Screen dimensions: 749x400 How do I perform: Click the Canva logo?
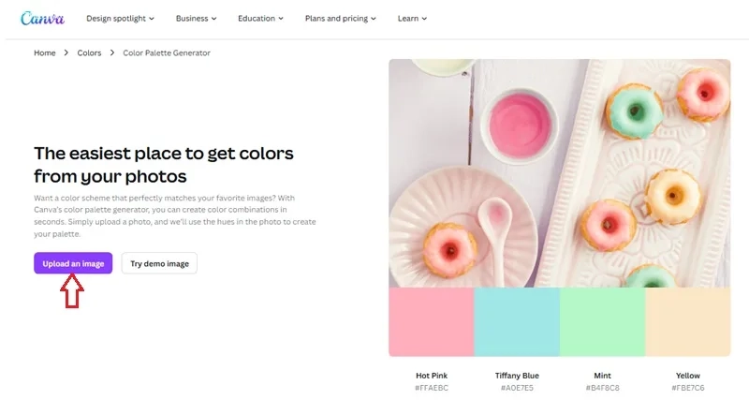tap(43, 18)
